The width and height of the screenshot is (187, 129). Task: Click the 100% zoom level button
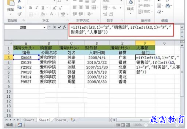pos(137,125)
